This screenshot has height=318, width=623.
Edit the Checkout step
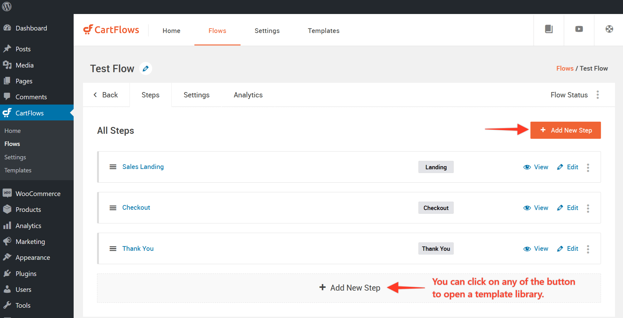[x=567, y=208]
